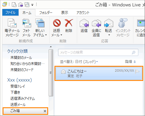Expand the 新しいアイテム dropdown
The image size is (145, 116).
point(46,35)
